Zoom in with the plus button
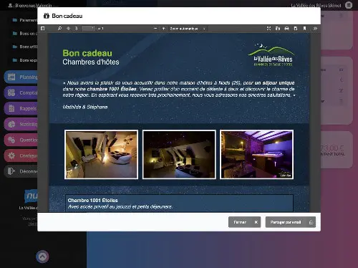This screenshot has width=358, height=268. point(164,29)
